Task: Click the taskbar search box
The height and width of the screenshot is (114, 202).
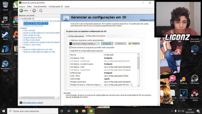Action: point(33,111)
